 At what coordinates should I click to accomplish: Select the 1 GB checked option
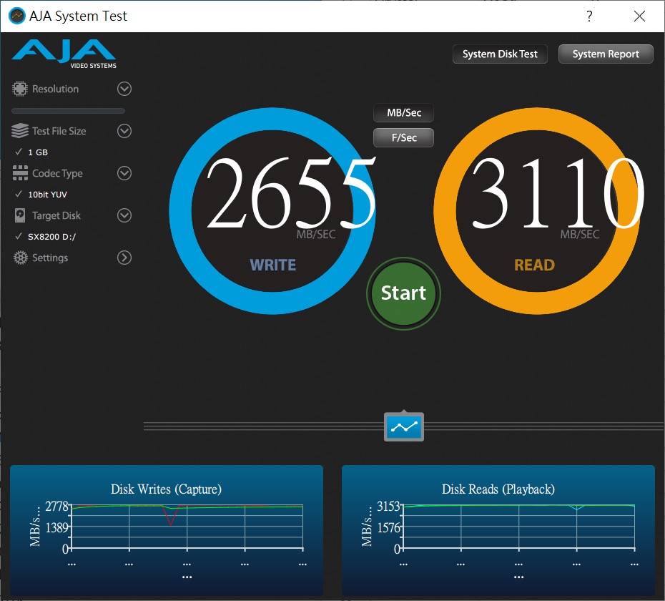(31, 152)
